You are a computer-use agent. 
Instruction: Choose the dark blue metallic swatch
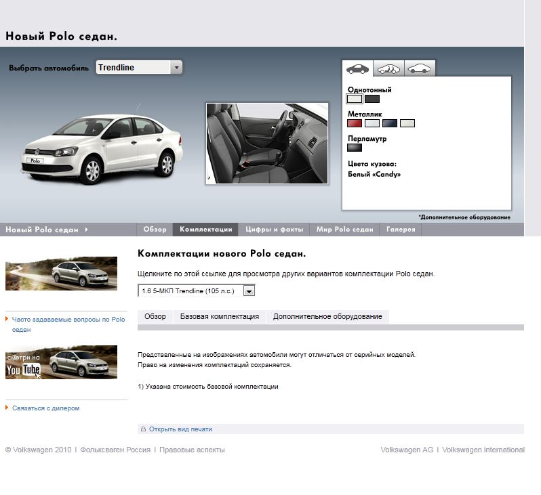389,123
